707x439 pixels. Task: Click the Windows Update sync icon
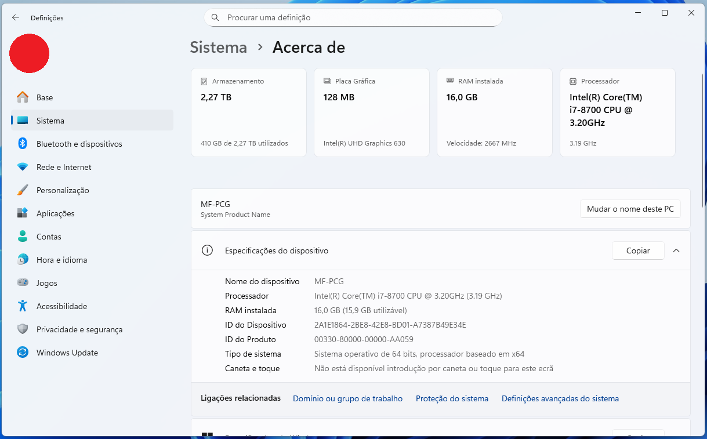click(x=23, y=353)
